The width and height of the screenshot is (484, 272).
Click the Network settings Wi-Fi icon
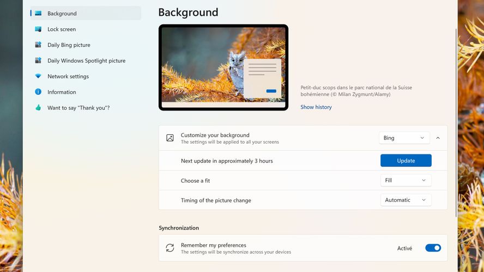(x=38, y=77)
